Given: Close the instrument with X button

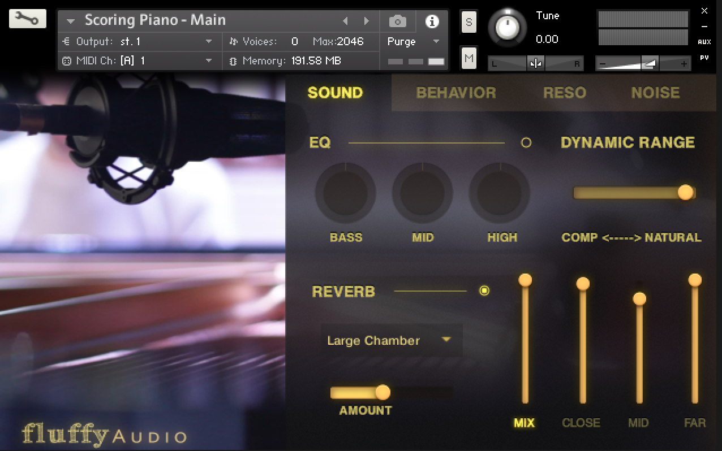Looking at the screenshot, I should coord(704,11).
